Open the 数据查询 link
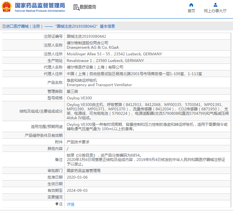The image size is (233, 211). click(88, 7)
